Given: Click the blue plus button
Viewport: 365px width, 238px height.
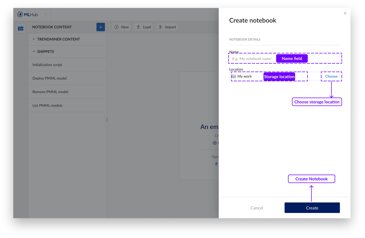Looking at the screenshot, I should [100, 27].
